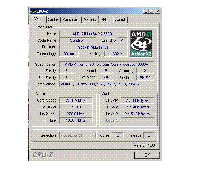
Task: Expand the Processor #1 selection dropdown
Action: tap(93, 135)
